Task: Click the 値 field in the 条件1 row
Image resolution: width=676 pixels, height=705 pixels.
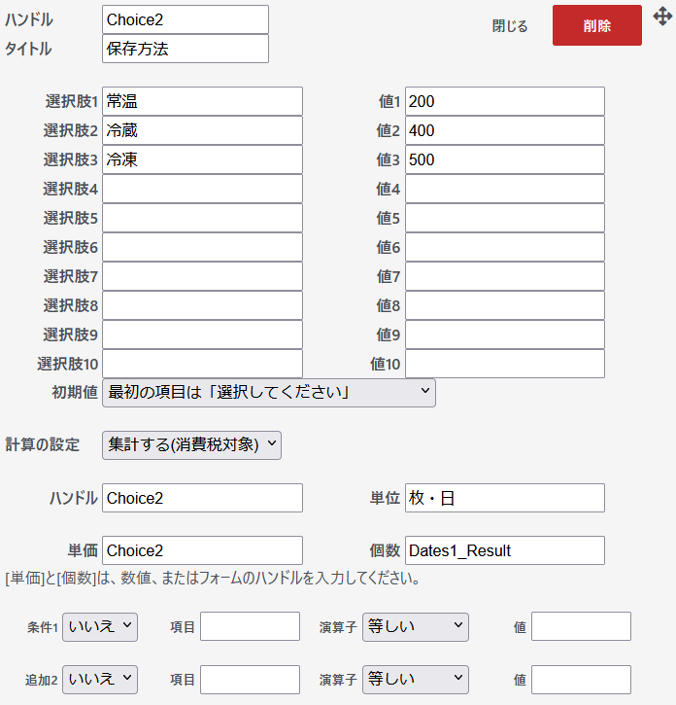Action: coord(581,626)
